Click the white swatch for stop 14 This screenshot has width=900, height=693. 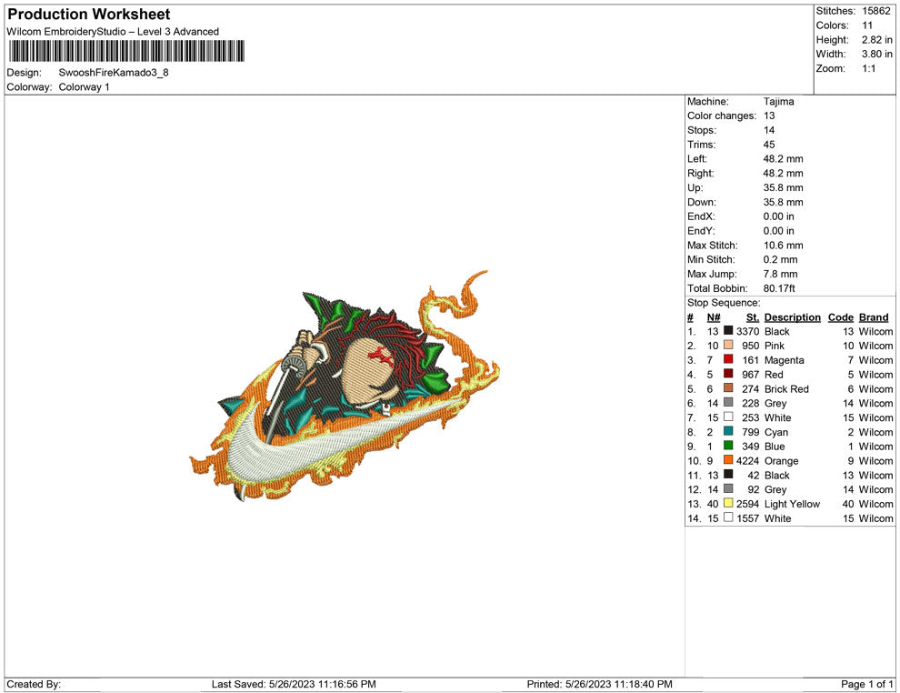pos(728,517)
